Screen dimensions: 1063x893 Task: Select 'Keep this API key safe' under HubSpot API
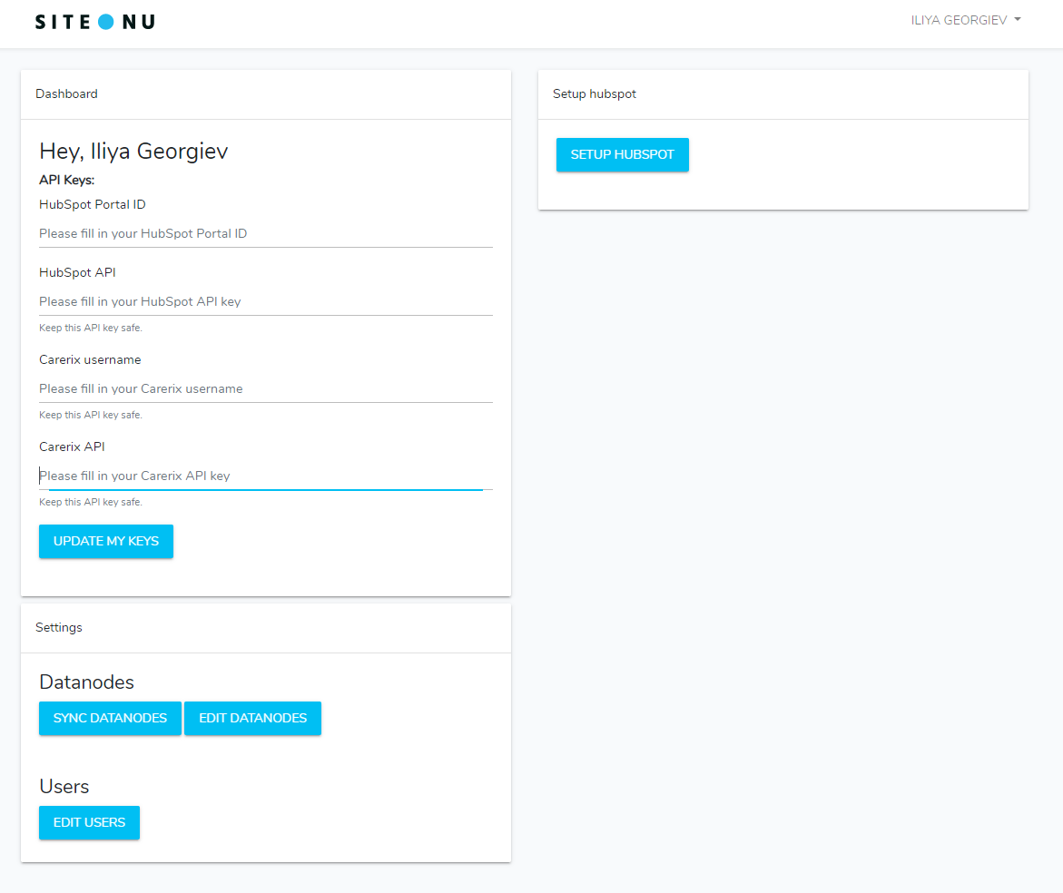[91, 328]
